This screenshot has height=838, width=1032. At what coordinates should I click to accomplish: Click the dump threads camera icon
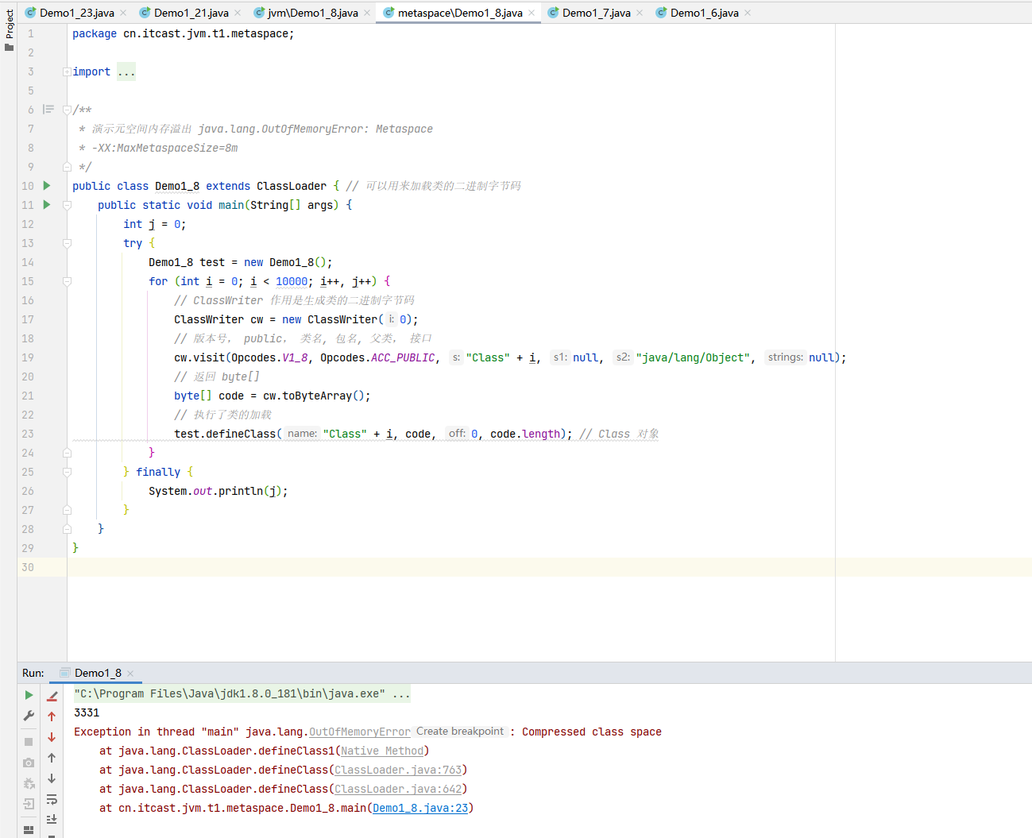pyautogui.click(x=29, y=763)
